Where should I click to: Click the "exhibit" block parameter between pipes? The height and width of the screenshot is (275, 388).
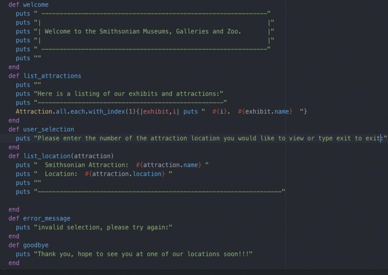click(x=156, y=111)
